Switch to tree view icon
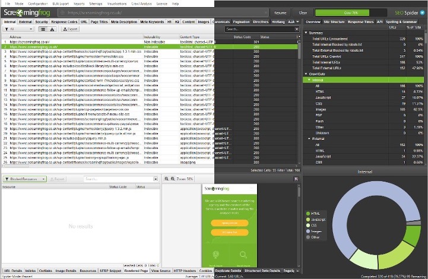 52,28
